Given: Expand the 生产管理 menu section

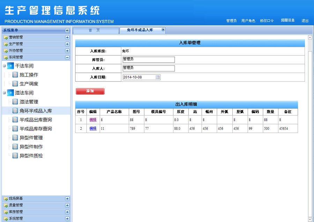Looking at the screenshot, I should click(67, 44).
